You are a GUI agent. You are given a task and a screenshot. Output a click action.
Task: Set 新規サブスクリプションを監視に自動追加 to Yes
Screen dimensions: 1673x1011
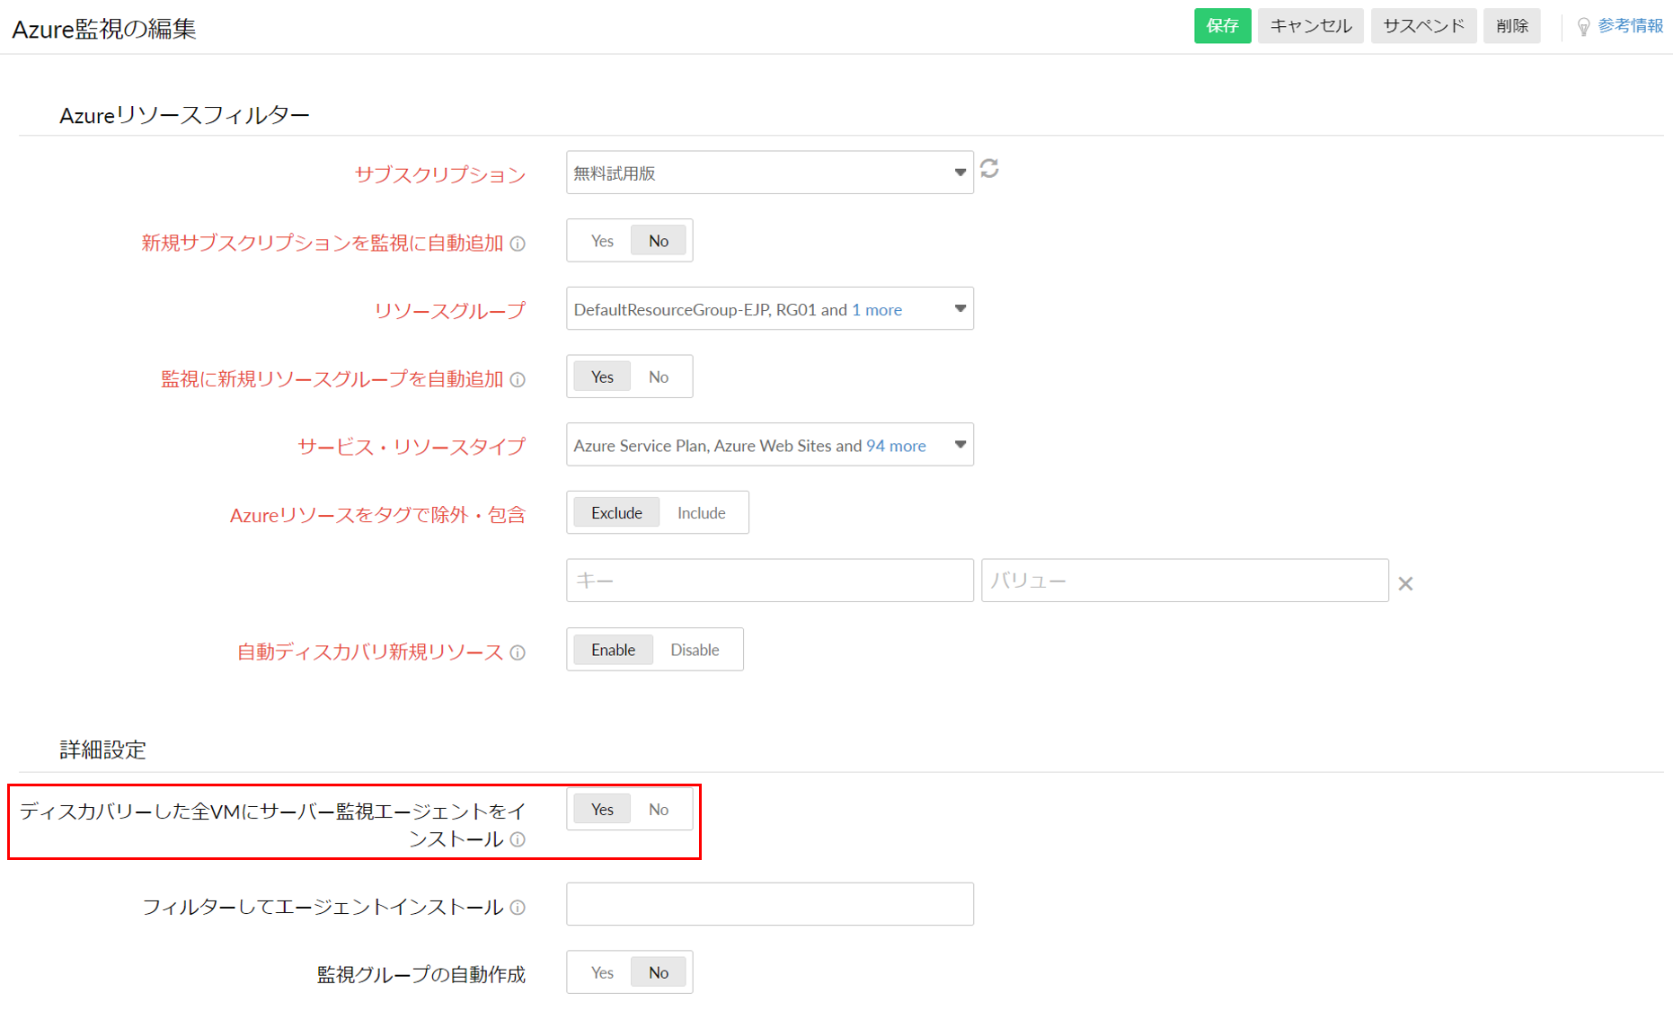(601, 240)
